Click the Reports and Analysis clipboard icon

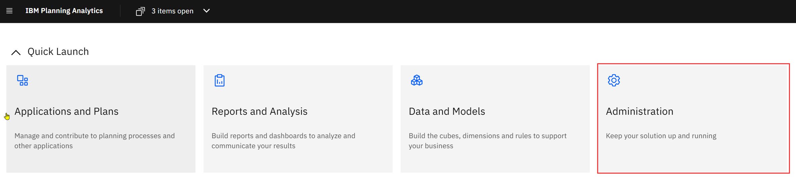220,80
